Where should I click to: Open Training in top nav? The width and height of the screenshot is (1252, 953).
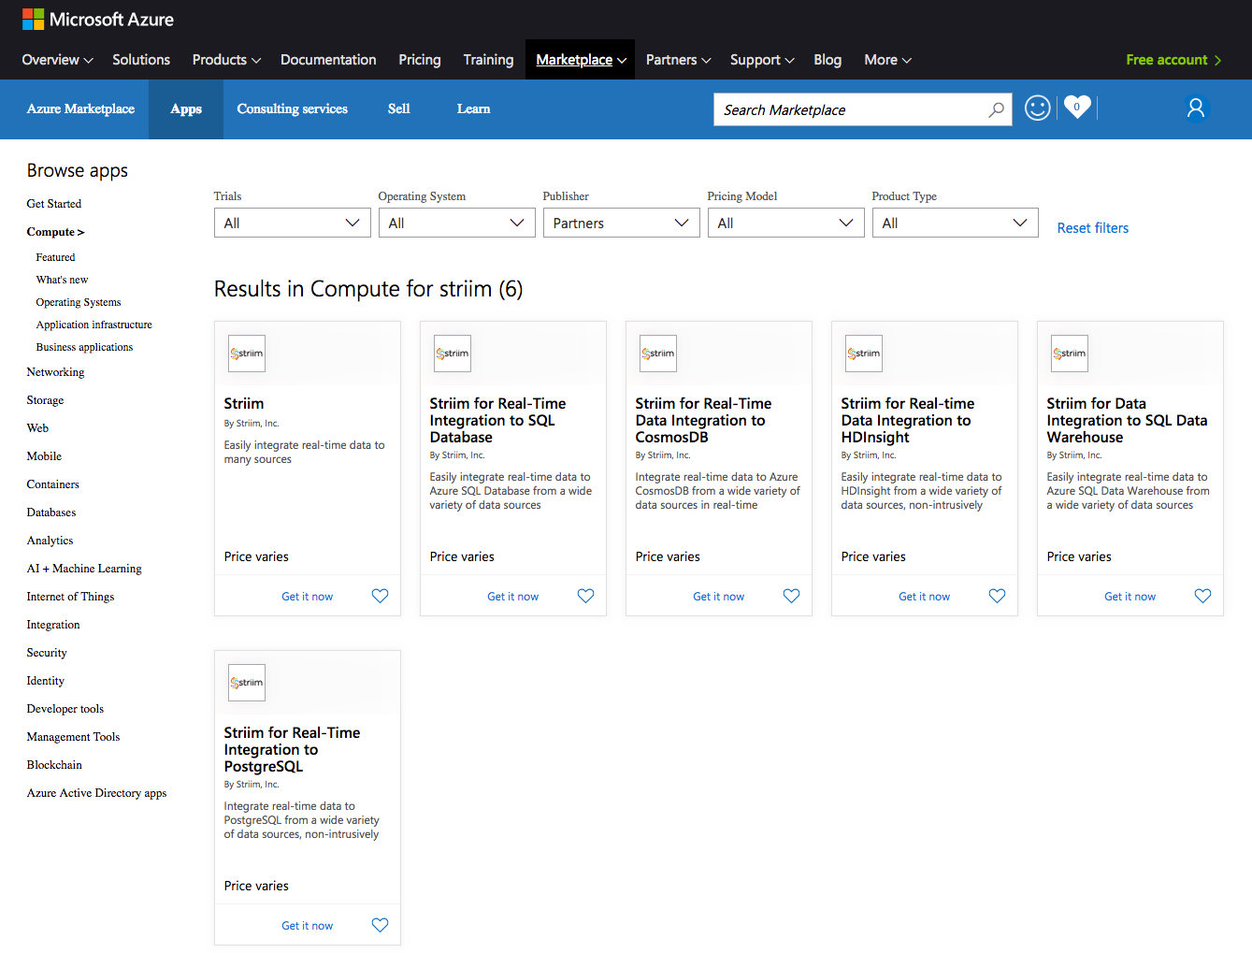tap(488, 60)
